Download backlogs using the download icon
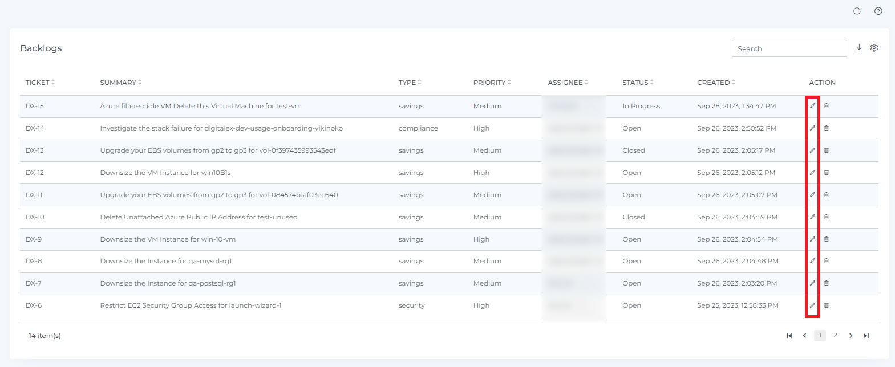The width and height of the screenshot is (895, 367). point(859,48)
